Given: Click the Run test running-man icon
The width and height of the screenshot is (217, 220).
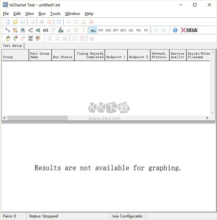Looking at the screenshot, I should tap(42, 22).
